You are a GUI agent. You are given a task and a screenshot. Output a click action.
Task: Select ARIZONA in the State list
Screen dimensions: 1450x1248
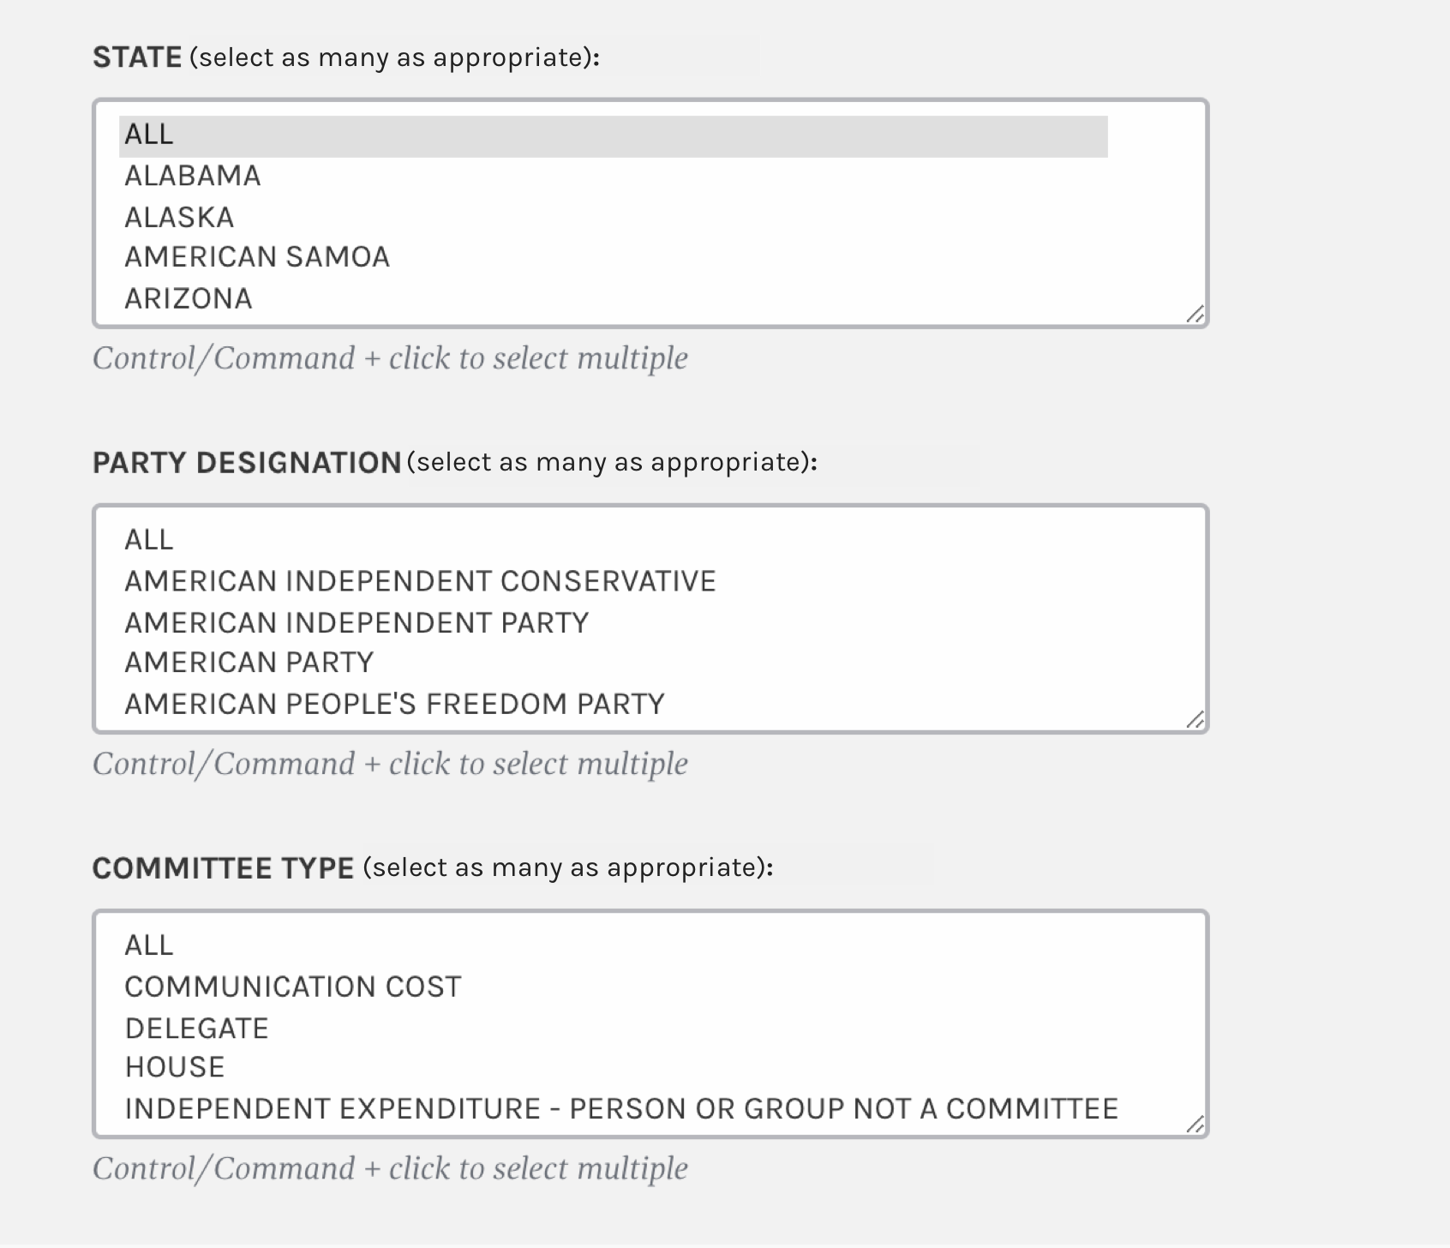coord(613,299)
